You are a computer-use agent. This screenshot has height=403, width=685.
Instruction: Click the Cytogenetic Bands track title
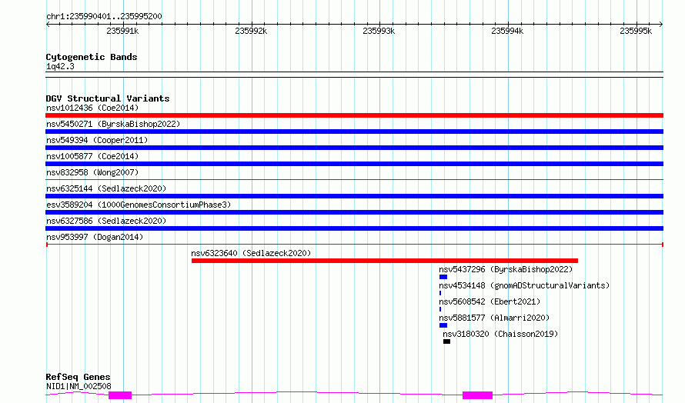pos(92,57)
